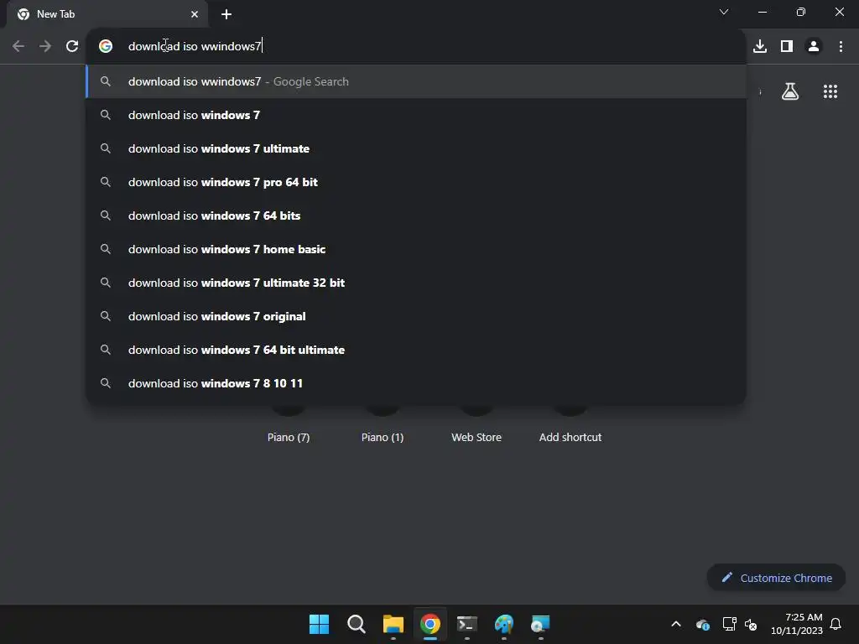
Task: Toggle the side panel icon
Action: pos(787,46)
